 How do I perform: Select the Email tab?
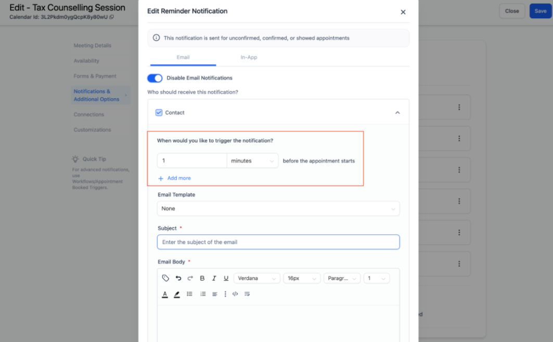click(183, 57)
